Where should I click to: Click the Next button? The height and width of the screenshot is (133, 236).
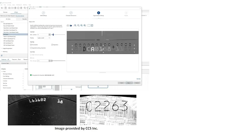click(129, 83)
